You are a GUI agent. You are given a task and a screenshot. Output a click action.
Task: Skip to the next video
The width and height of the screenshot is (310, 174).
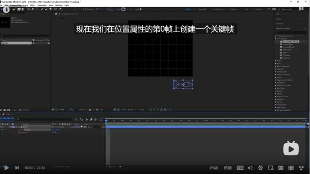pos(17,168)
